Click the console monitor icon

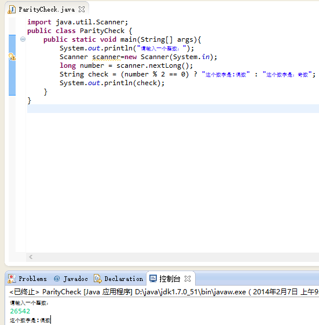click(x=153, y=279)
